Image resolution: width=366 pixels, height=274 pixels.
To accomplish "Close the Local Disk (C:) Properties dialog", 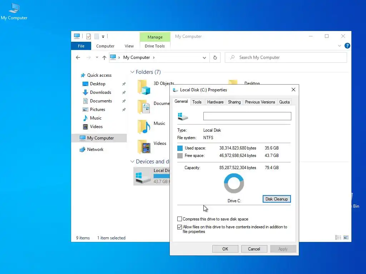I will pos(293,90).
